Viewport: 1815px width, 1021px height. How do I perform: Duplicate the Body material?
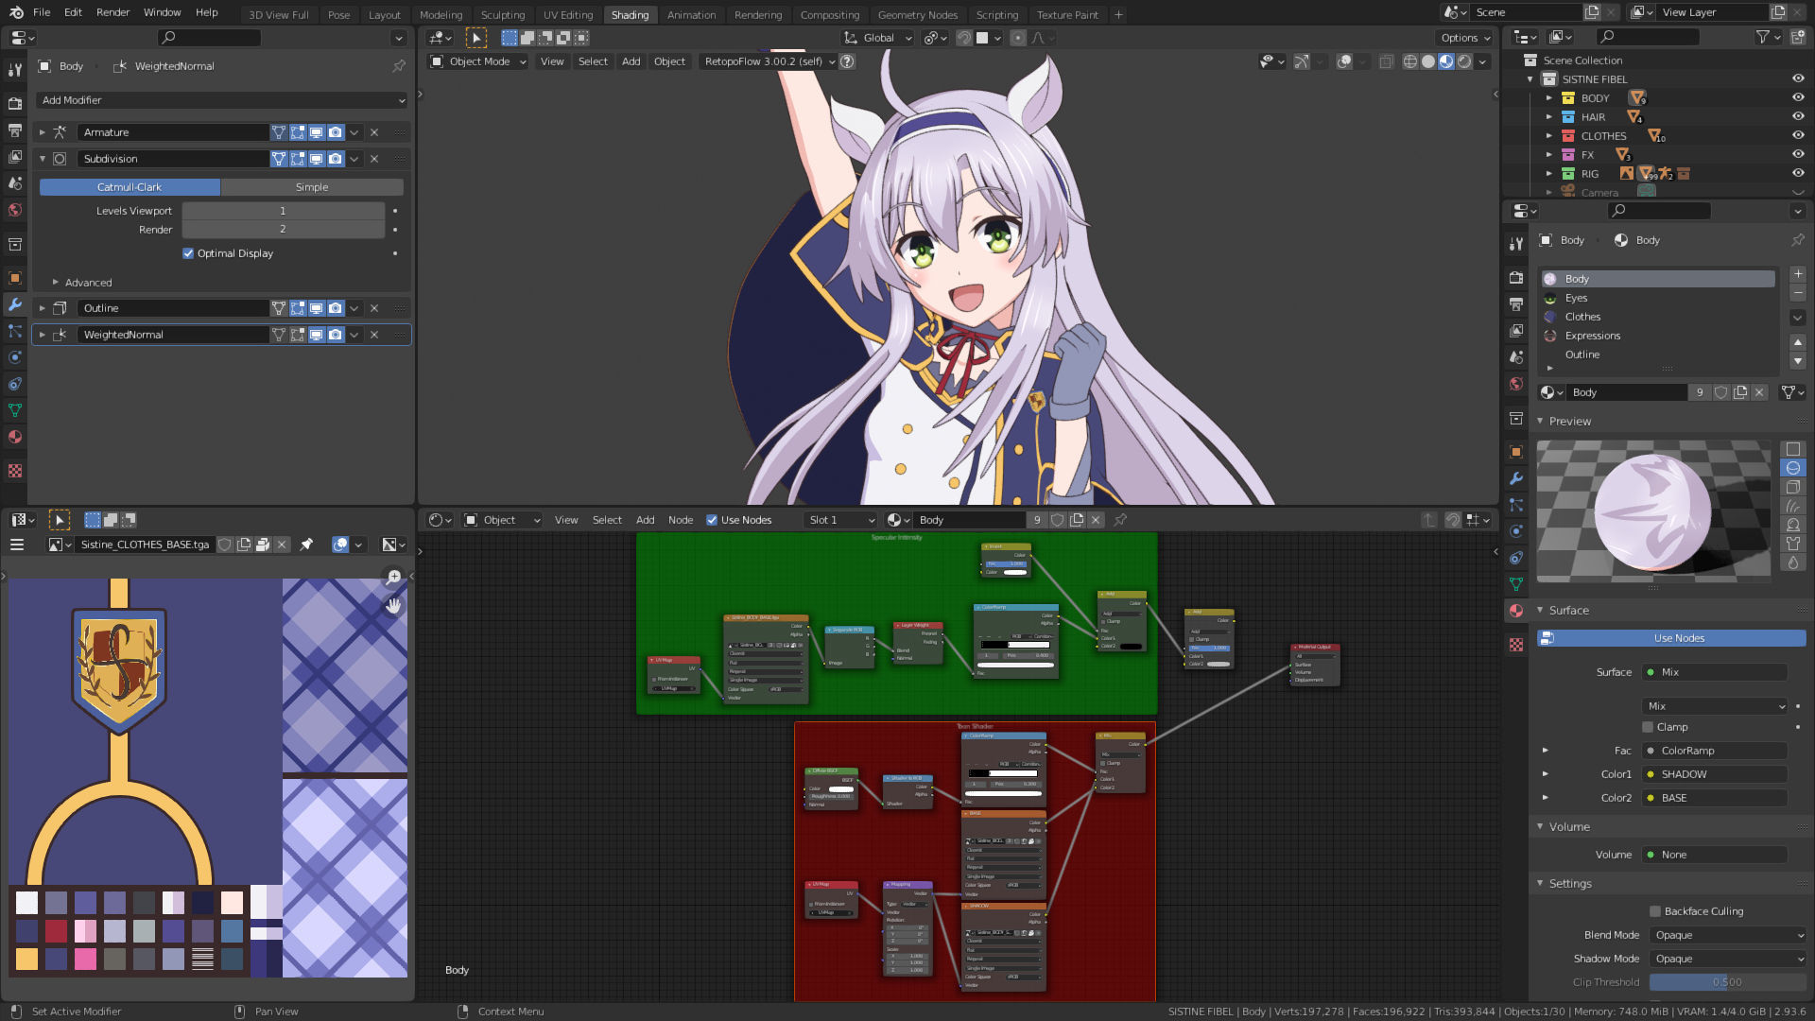coord(1740,392)
